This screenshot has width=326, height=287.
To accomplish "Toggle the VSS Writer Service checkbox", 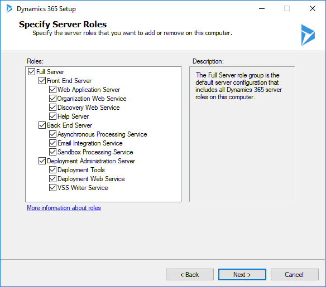I will pyautogui.click(x=52, y=188).
